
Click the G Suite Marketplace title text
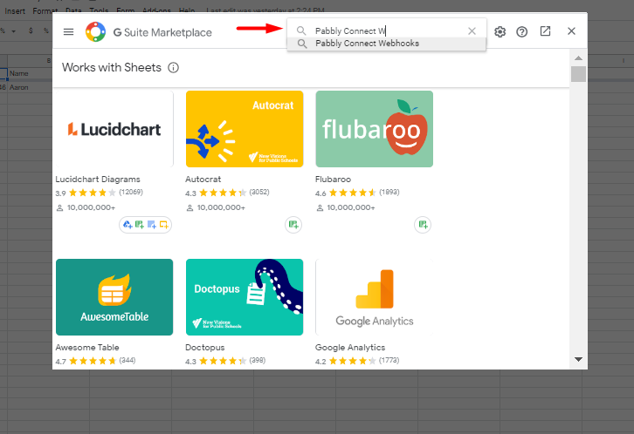(x=162, y=32)
